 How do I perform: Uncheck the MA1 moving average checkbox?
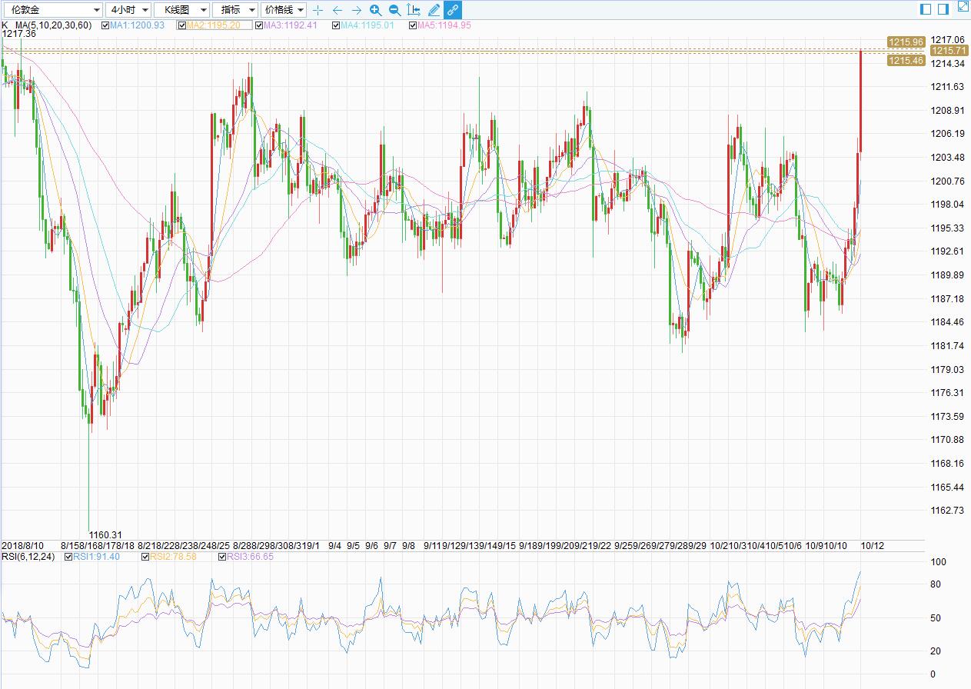pos(105,25)
